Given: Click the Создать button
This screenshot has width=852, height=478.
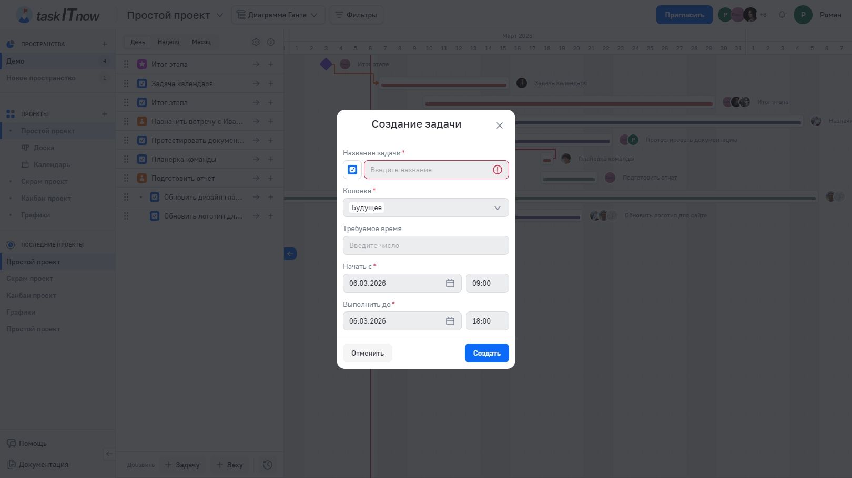Looking at the screenshot, I should (x=486, y=353).
